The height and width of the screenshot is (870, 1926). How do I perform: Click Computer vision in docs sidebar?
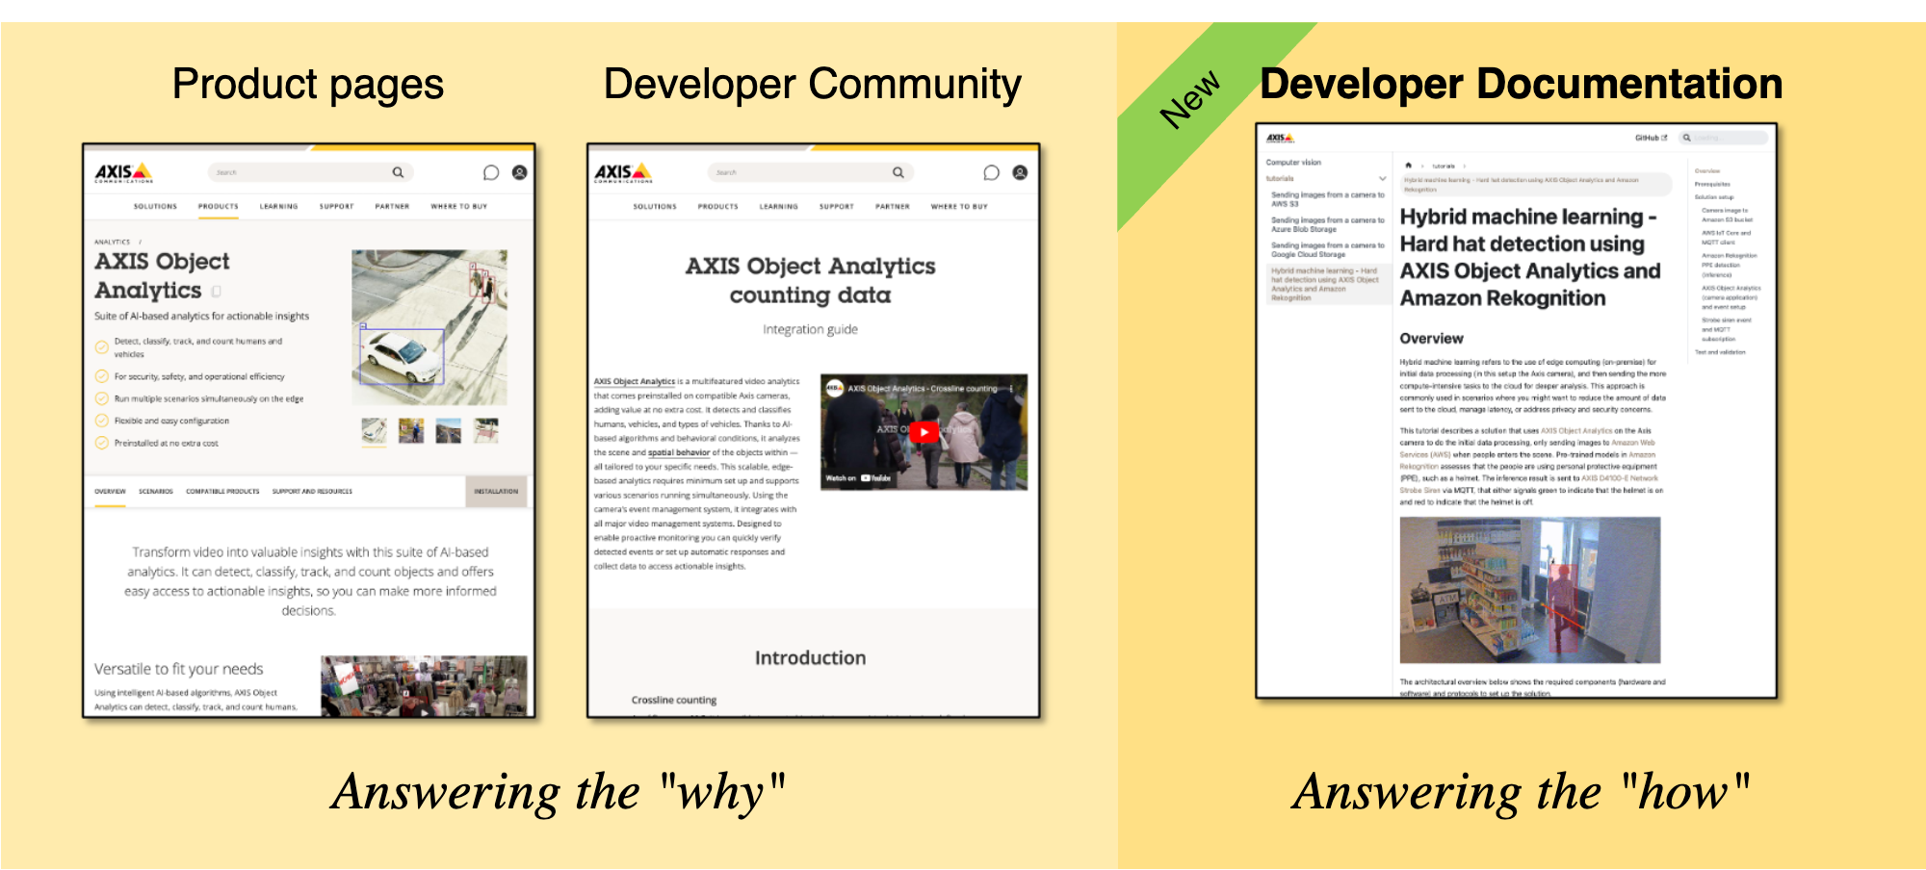1293,163
